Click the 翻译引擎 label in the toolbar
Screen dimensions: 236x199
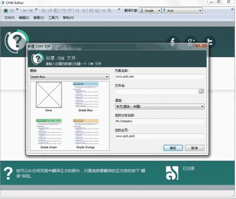pyautogui.click(x=131, y=11)
